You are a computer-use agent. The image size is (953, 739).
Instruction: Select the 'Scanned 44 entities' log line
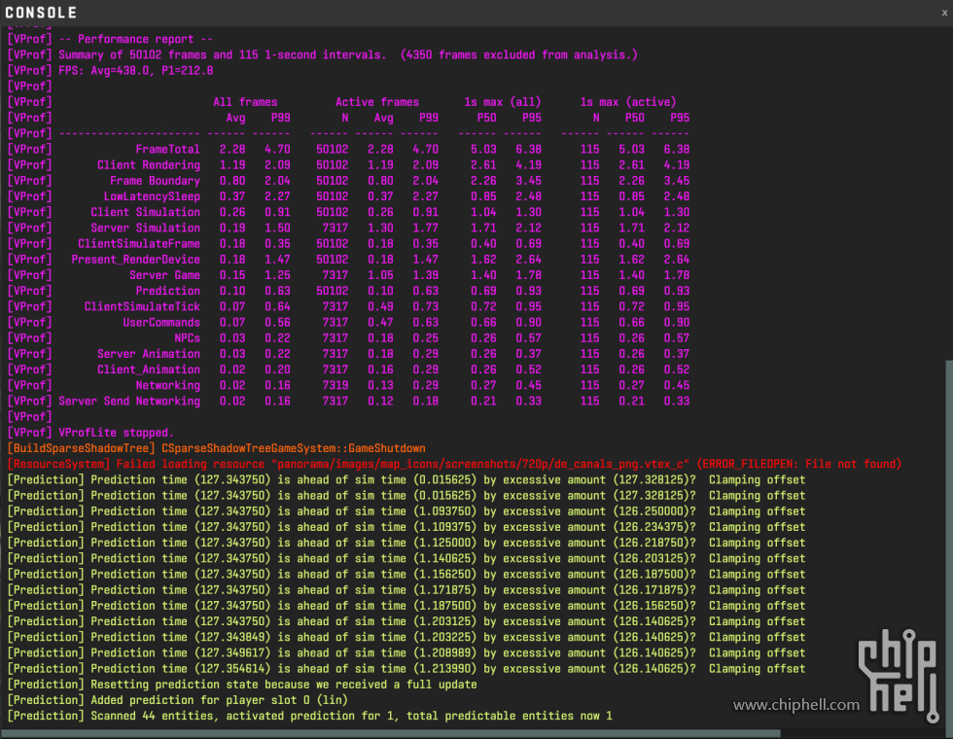click(x=311, y=716)
